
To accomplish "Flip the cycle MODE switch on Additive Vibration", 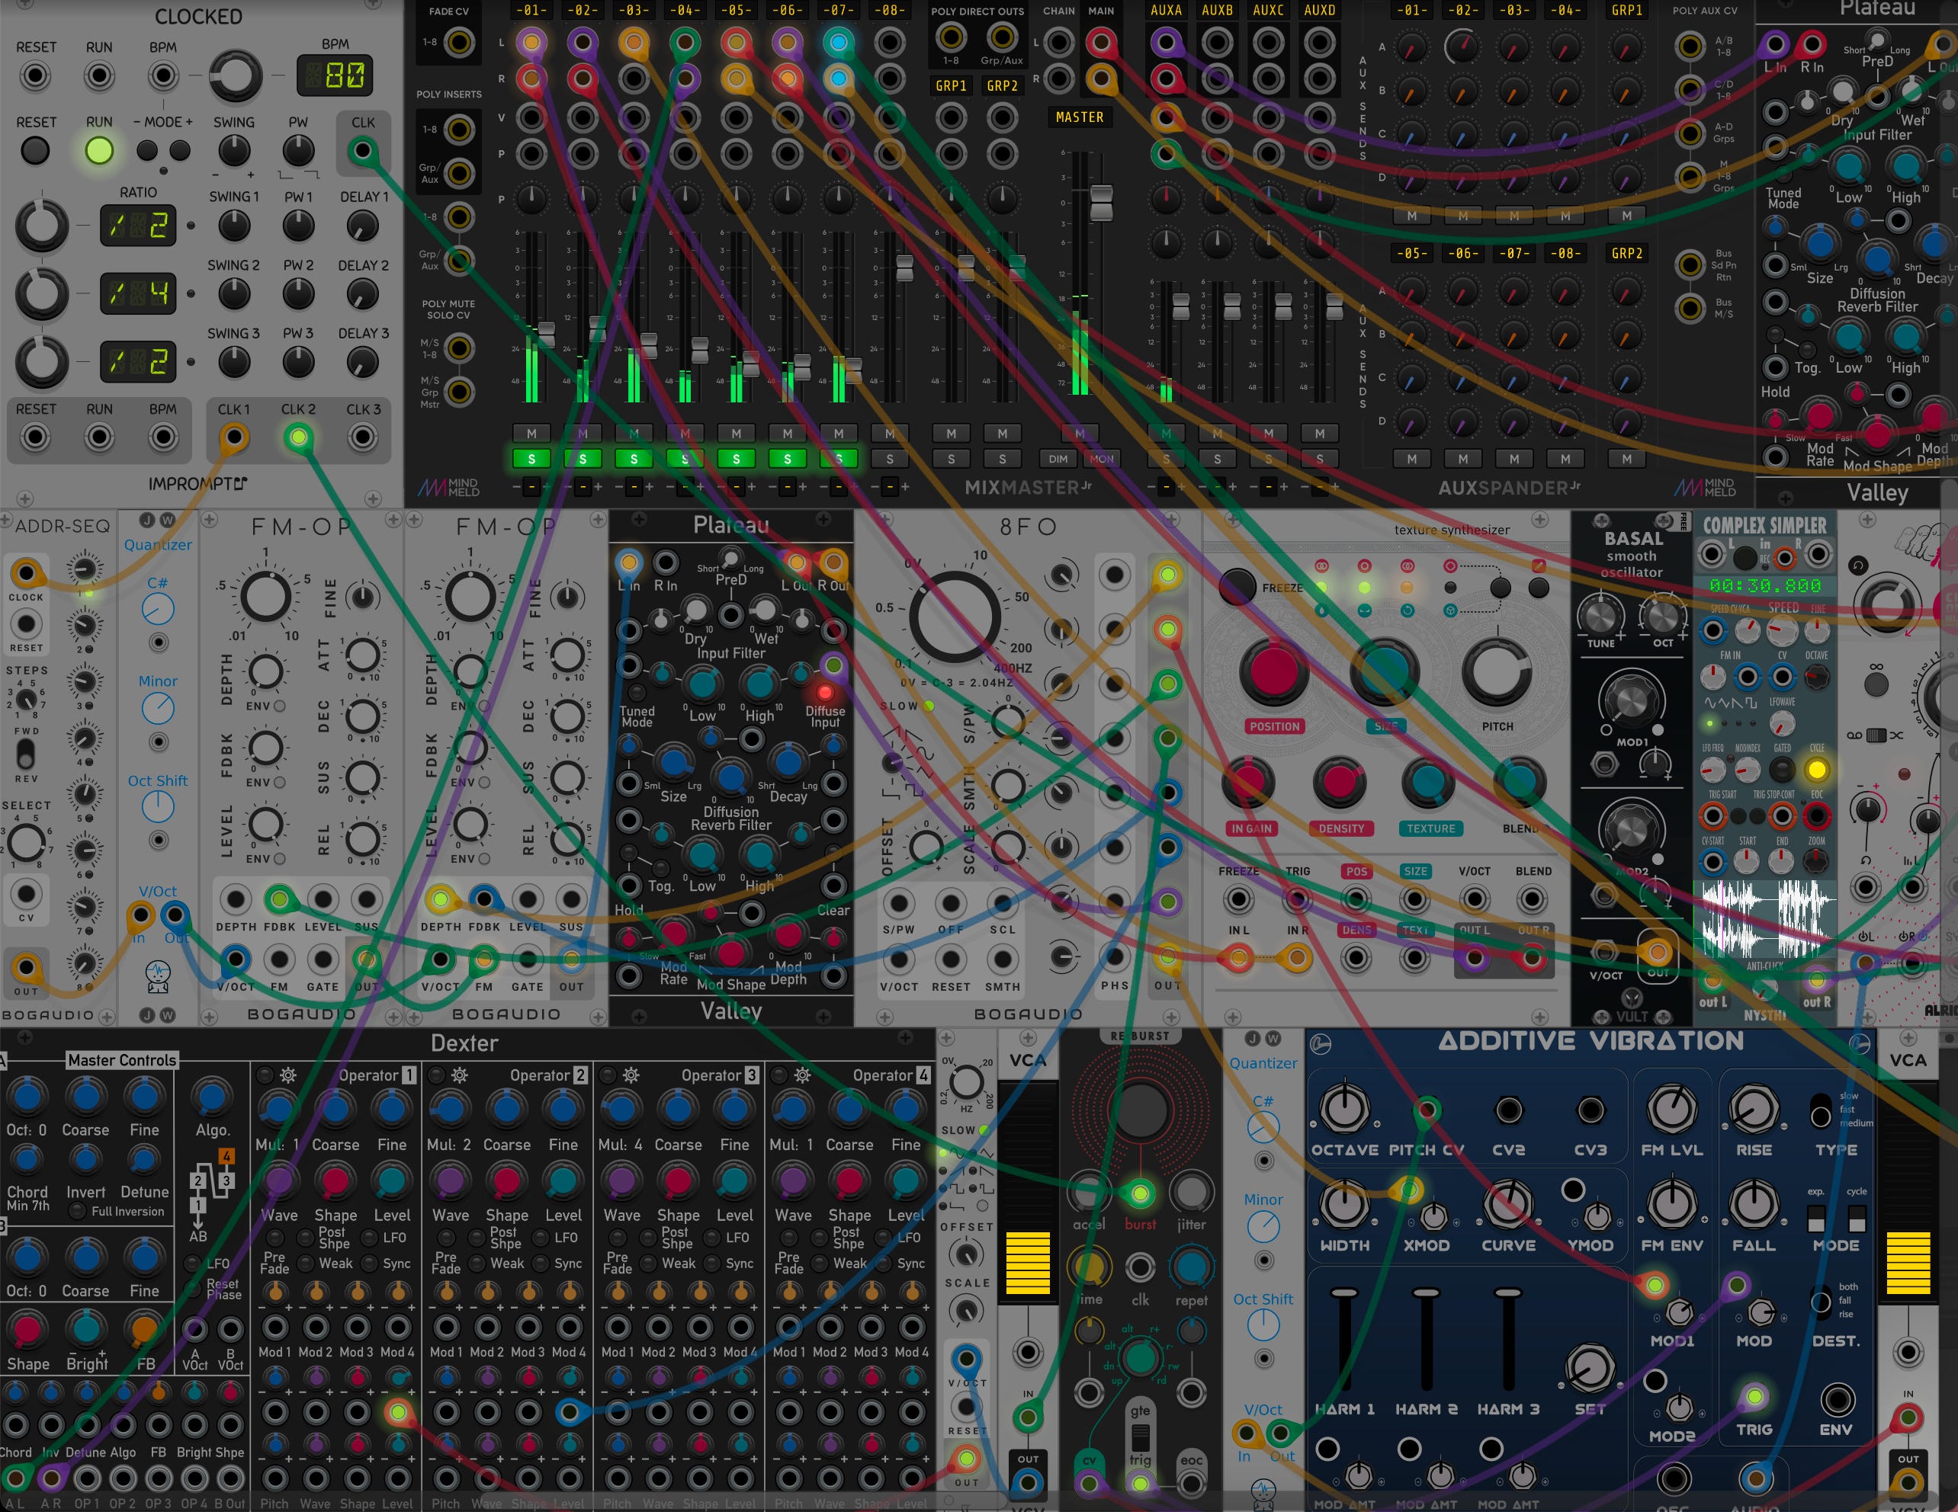I will coord(1857,1218).
